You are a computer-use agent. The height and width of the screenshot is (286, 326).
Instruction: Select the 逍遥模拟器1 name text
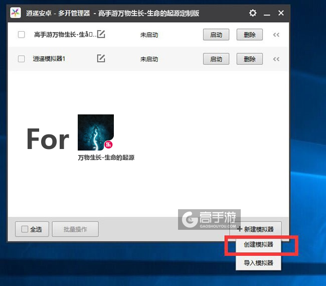(x=49, y=59)
